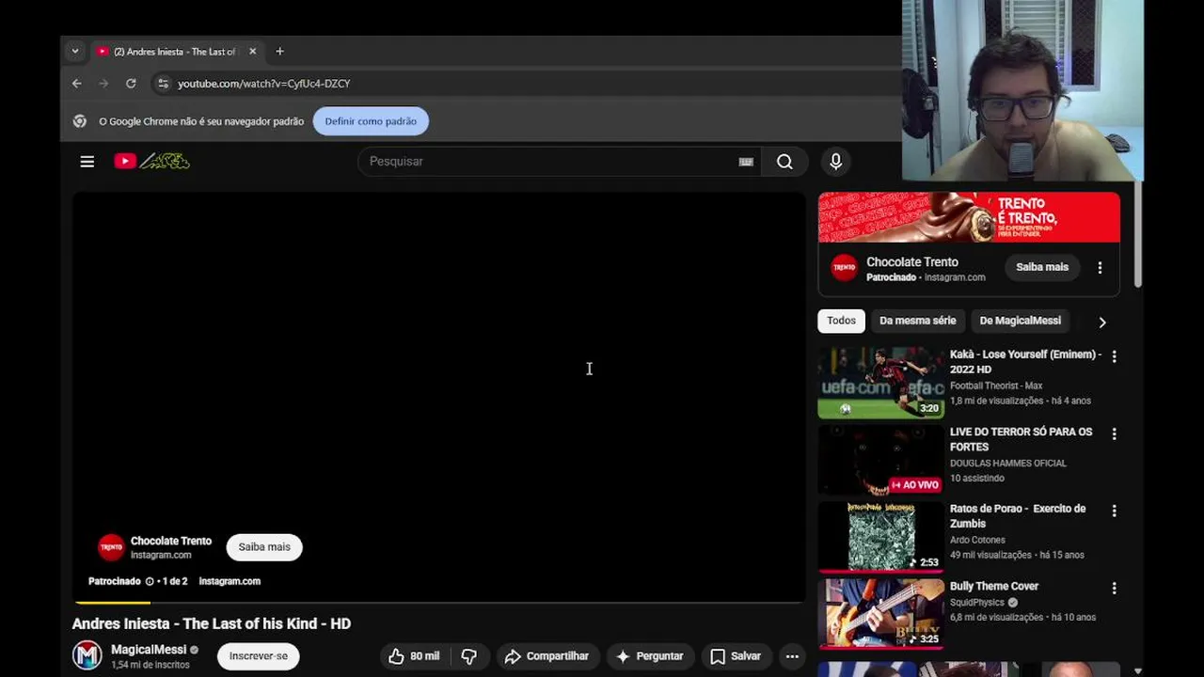1204x677 pixels.
Task: Share the video via Compartilhar
Action: [x=547, y=656]
